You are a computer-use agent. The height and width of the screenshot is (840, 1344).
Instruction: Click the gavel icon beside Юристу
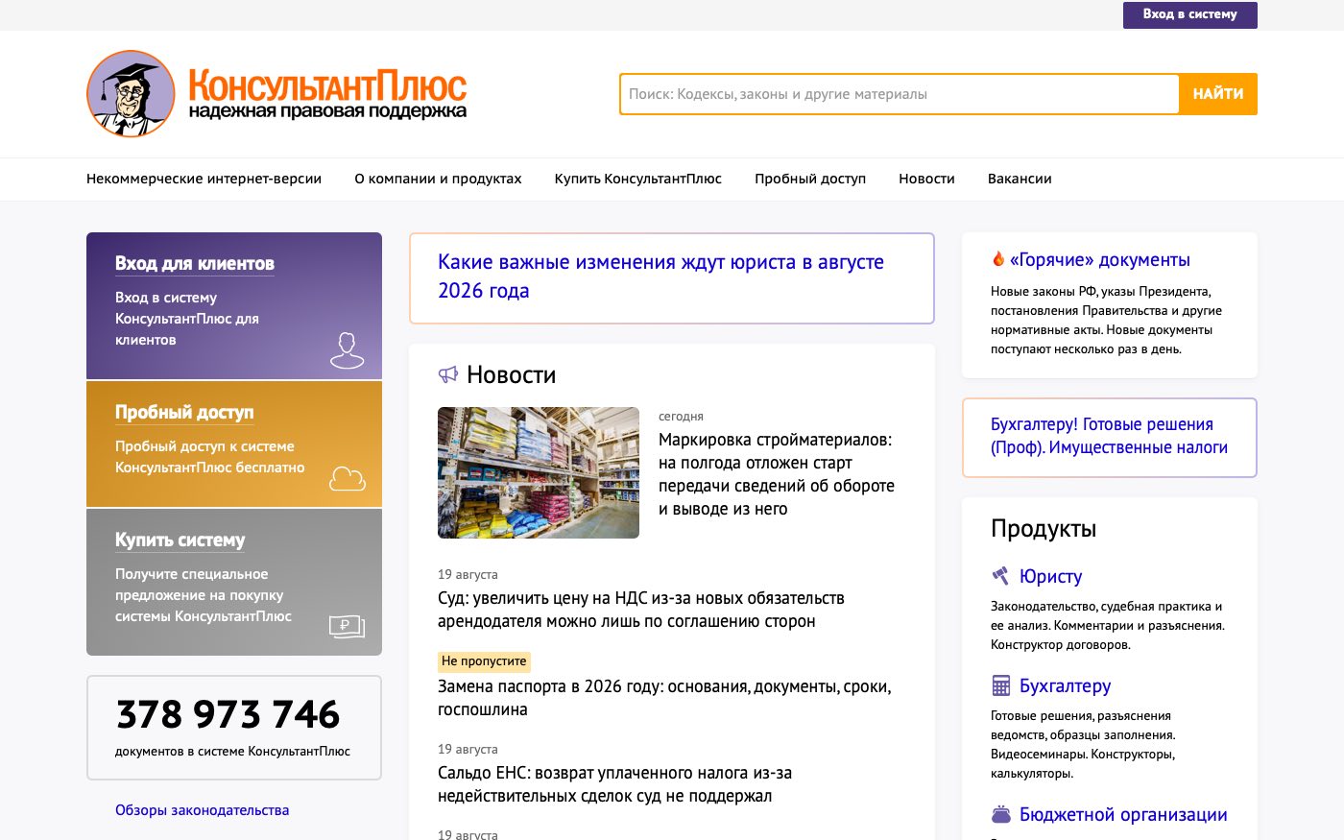click(1000, 576)
